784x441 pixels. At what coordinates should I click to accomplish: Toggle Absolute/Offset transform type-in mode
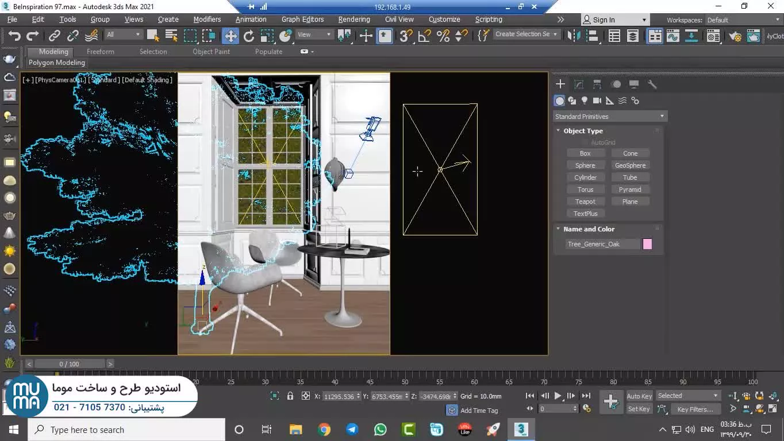(306, 396)
